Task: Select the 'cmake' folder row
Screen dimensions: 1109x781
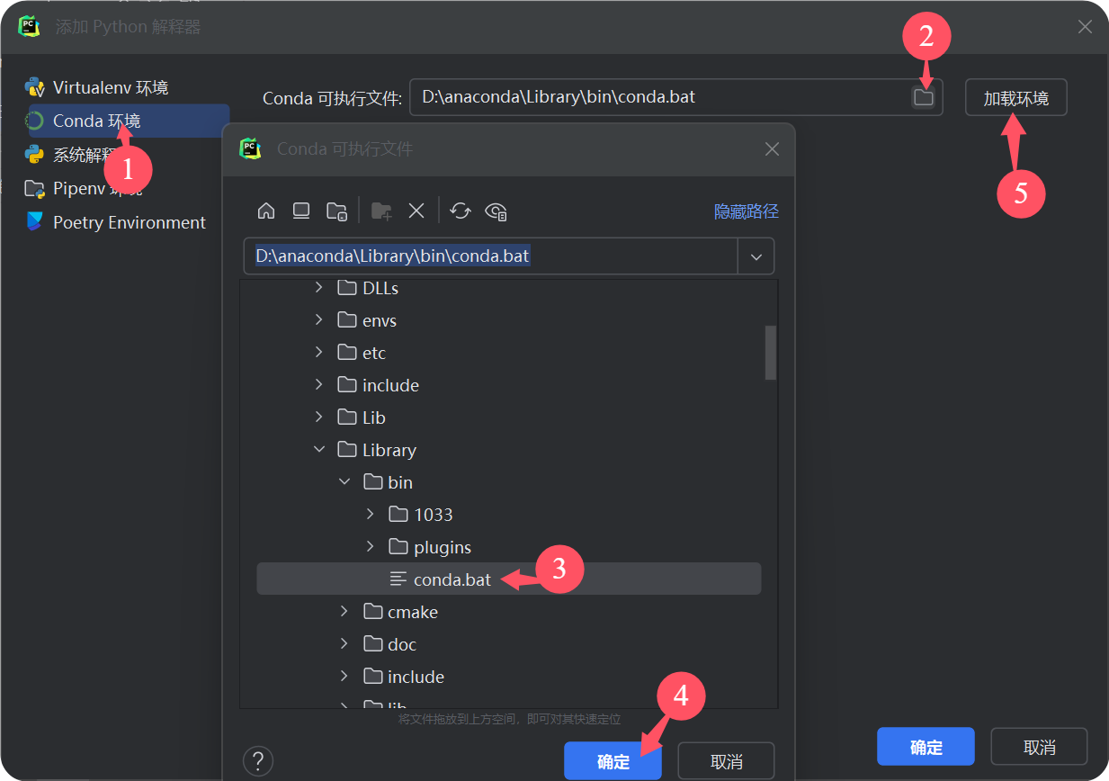Action: 509,612
